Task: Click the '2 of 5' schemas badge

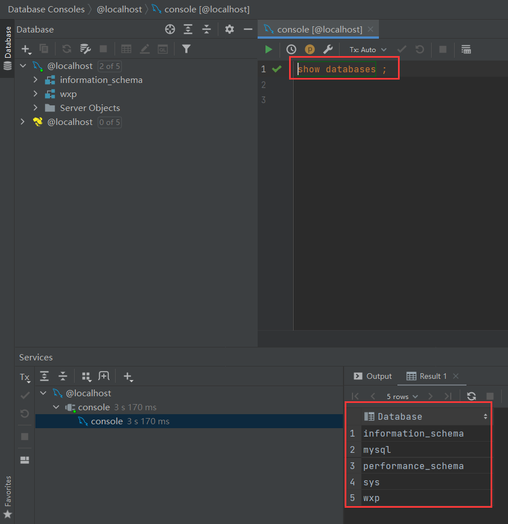Action: [x=109, y=66]
